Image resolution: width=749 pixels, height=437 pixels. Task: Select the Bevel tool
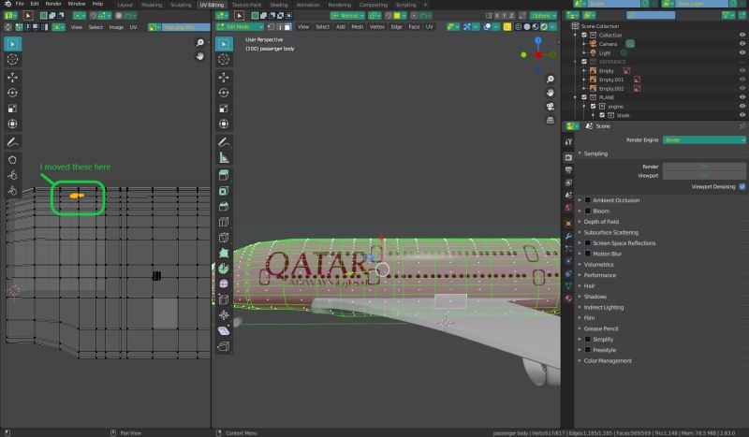tap(224, 206)
